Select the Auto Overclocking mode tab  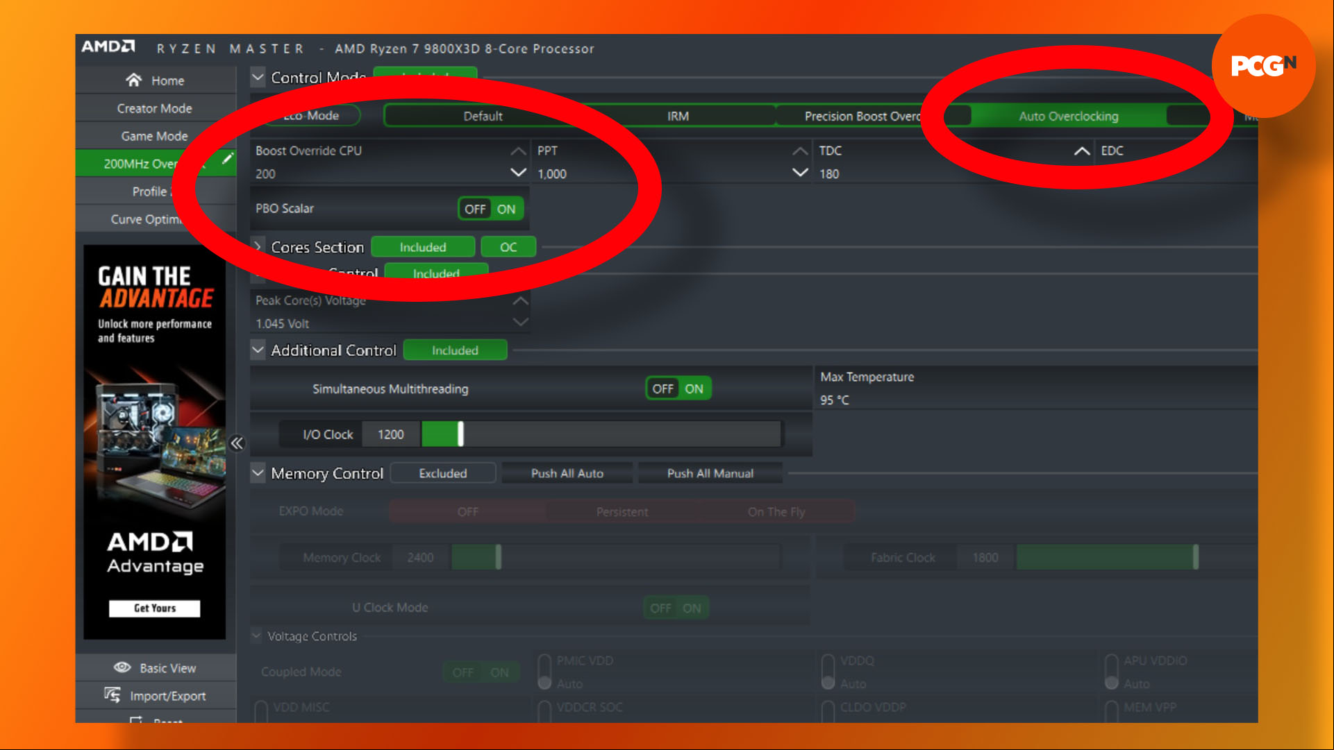(x=1068, y=116)
